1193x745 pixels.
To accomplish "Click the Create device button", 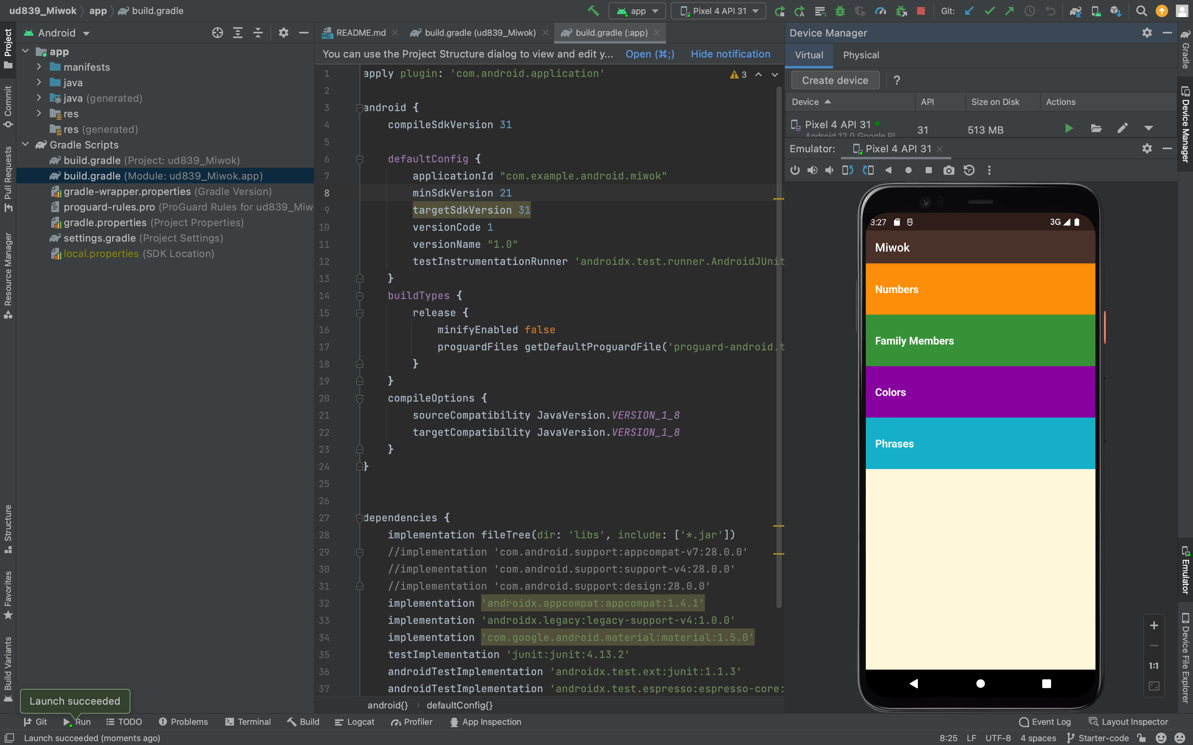I will [x=835, y=80].
